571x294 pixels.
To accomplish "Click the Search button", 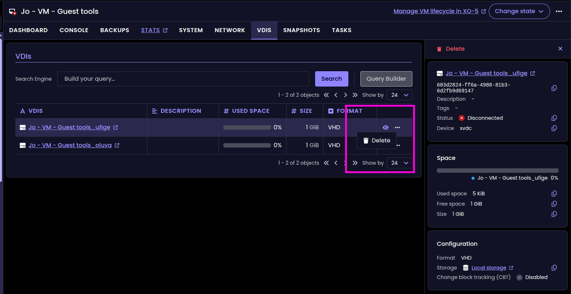I will (x=331, y=79).
